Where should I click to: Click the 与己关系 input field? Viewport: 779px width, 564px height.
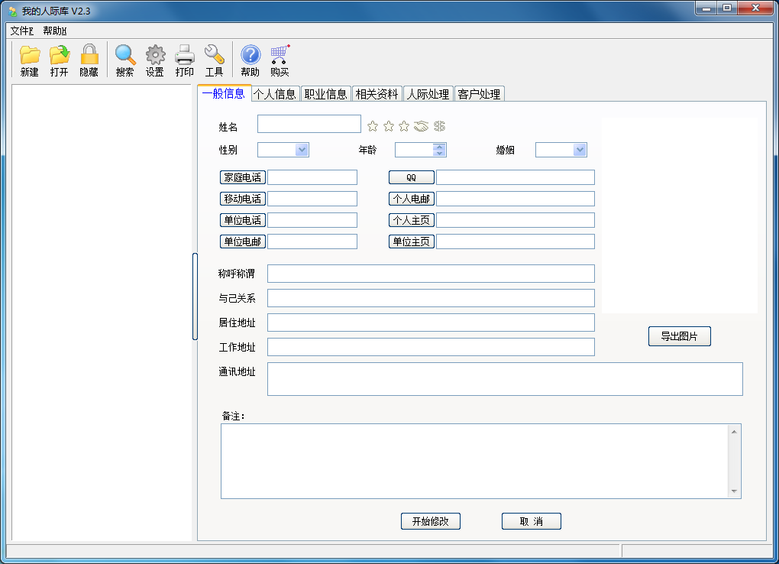click(x=431, y=298)
